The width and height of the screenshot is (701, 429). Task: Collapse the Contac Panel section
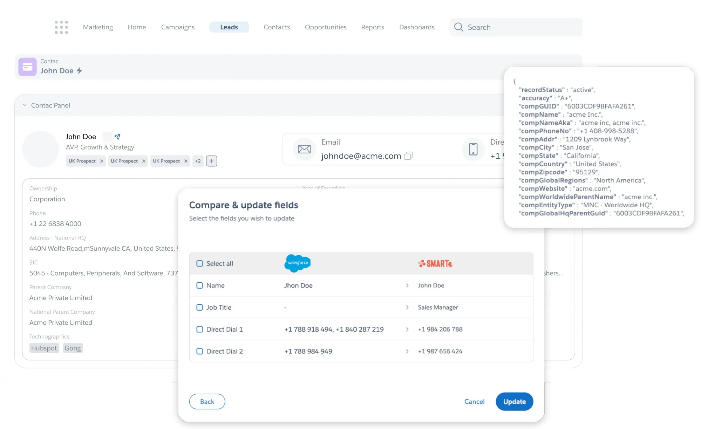(25, 105)
